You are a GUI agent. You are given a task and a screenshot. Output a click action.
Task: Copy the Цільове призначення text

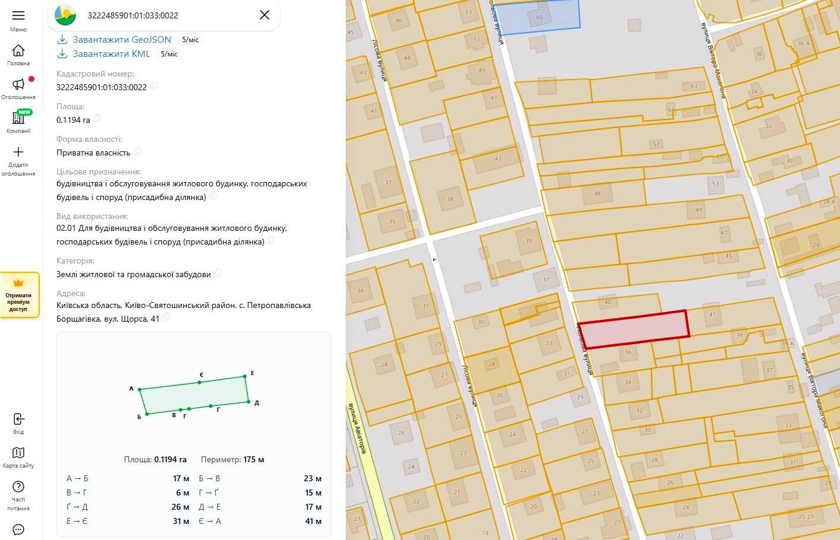pyautogui.click(x=213, y=196)
